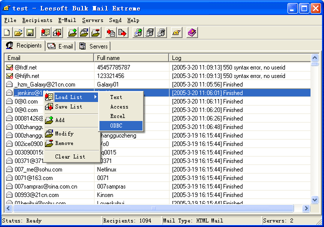Save the project with the floppy disk icon
Viewport: 324px width, 227px height.
click(30, 32)
